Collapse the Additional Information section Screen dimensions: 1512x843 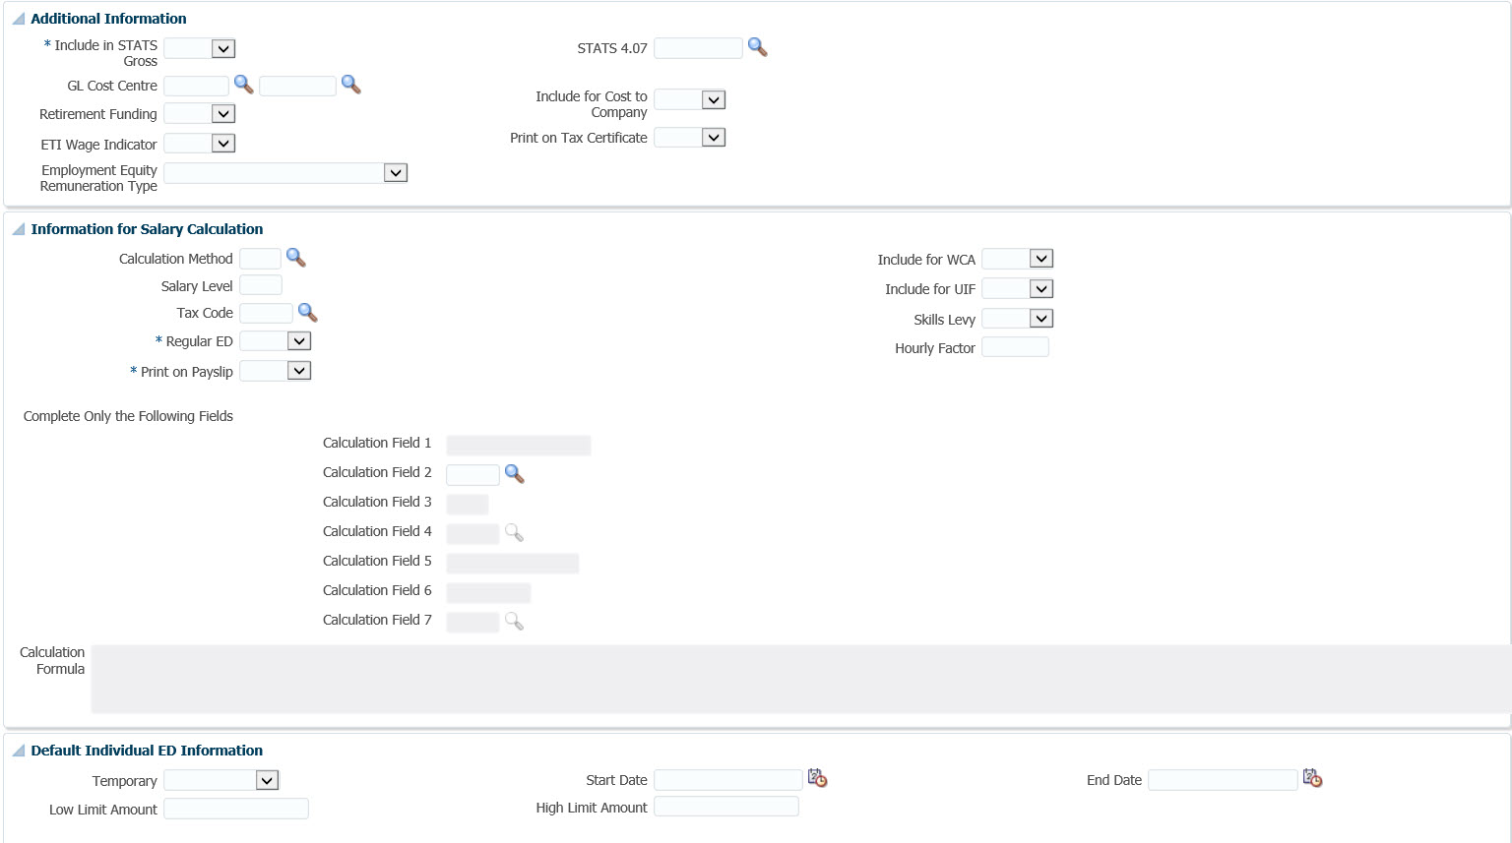tap(18, 19)
